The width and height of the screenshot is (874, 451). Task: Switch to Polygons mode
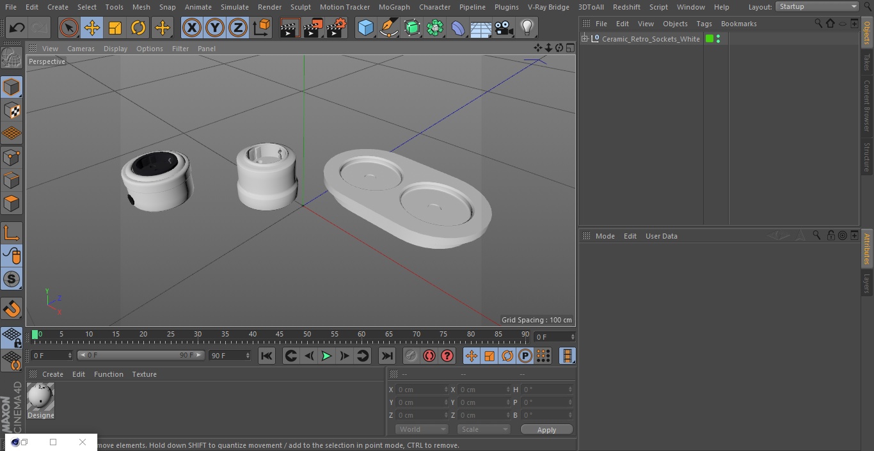coord(12,204)
